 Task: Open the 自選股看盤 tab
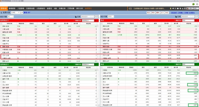click(30, 9)
